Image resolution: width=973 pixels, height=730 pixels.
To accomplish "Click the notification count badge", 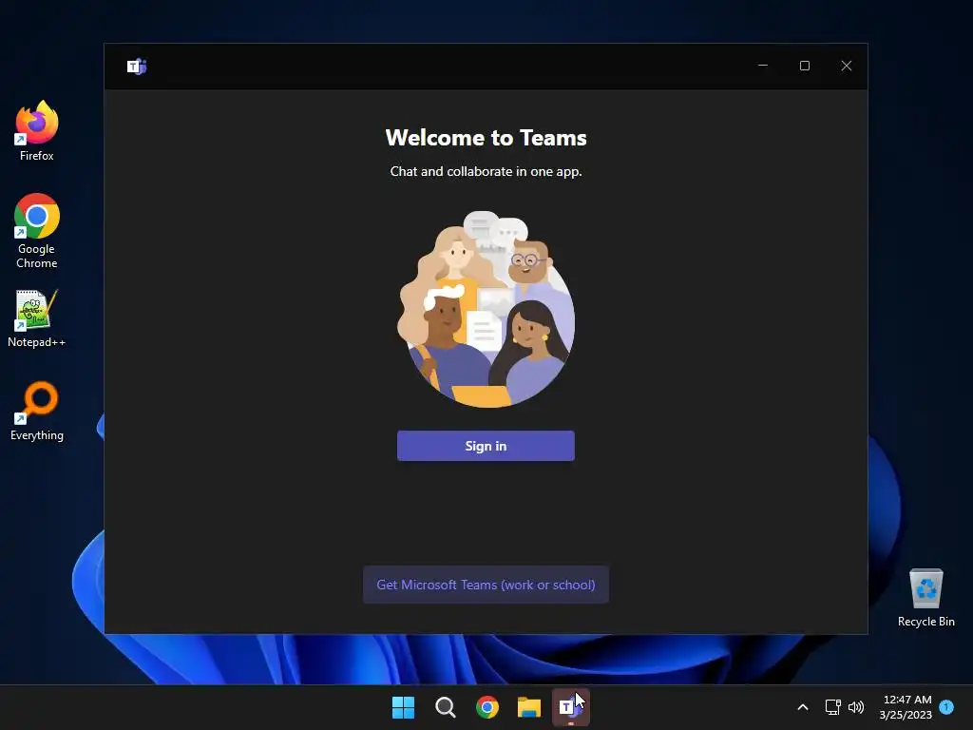I will coord(946,706).
